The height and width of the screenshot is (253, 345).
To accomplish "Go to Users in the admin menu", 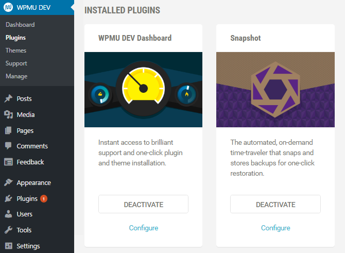I will [24, 214].
